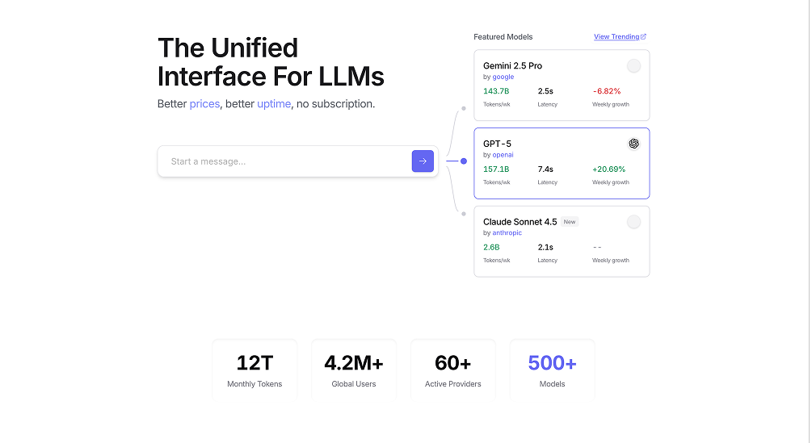Follow the "uptime" link in the tagline
This screenshot has height=443, width=812.
point(274,104)
